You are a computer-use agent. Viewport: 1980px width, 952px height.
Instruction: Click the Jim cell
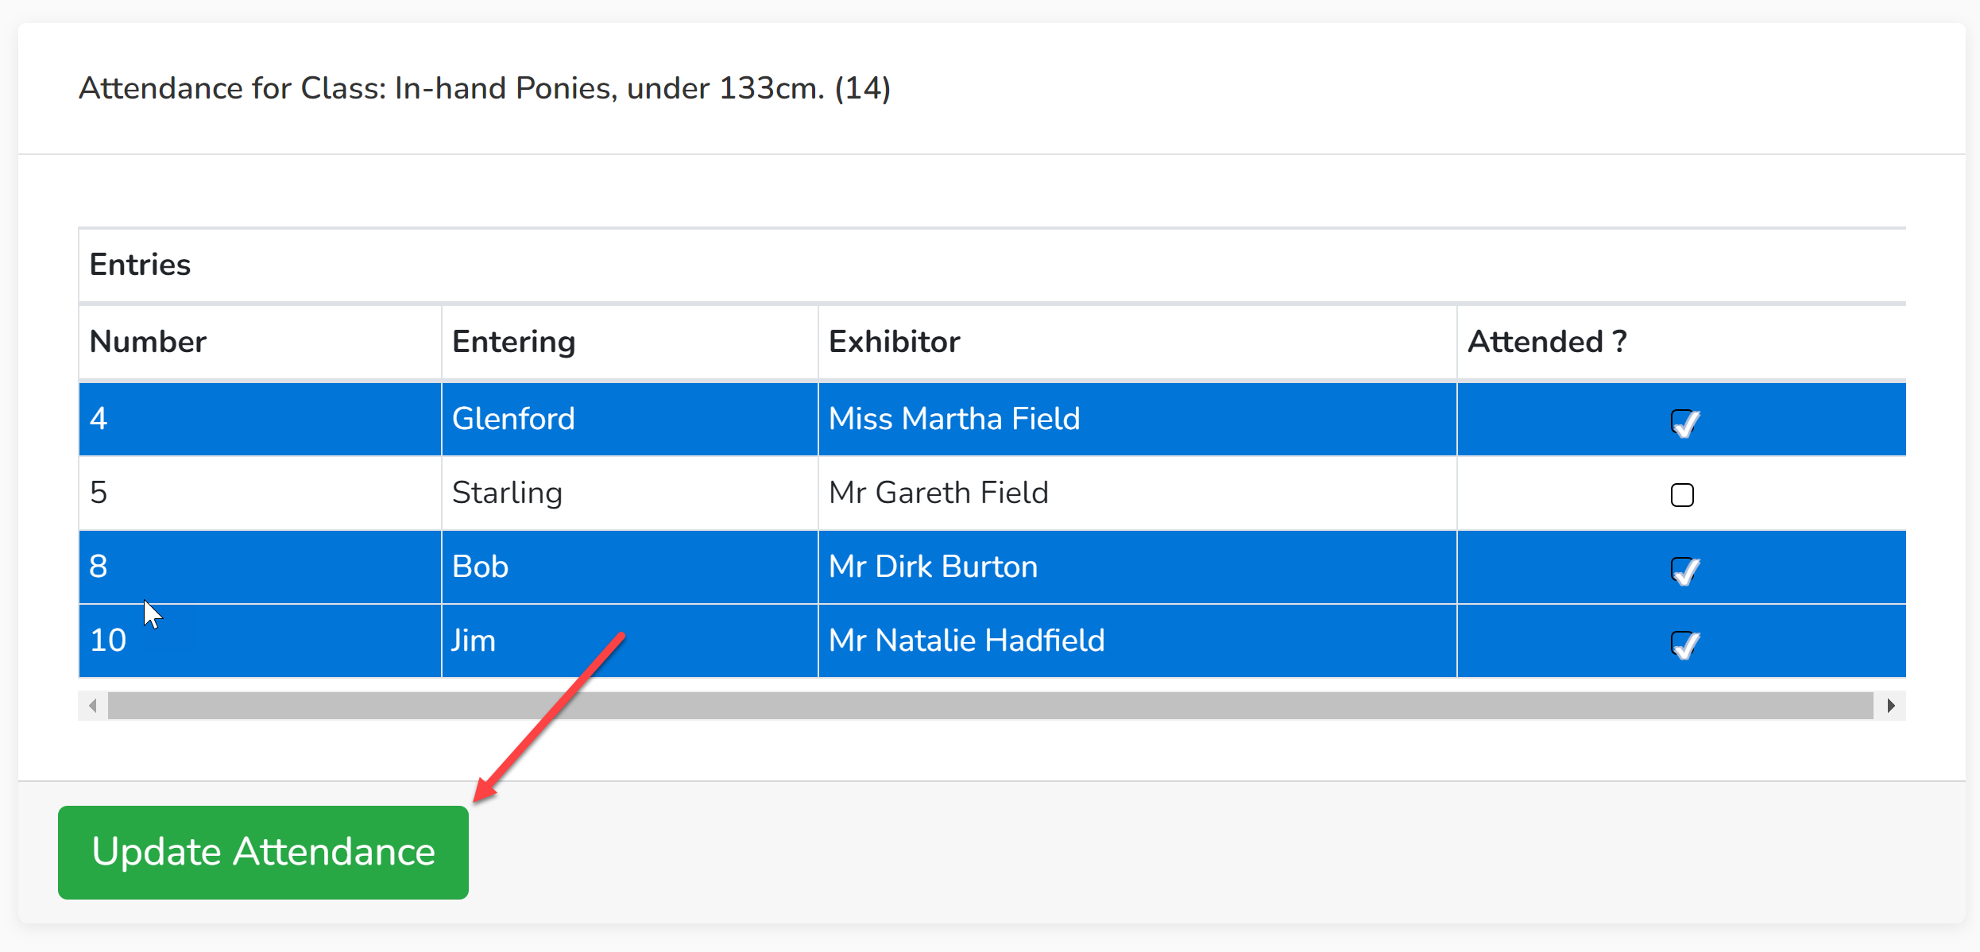tap(629, 640)
